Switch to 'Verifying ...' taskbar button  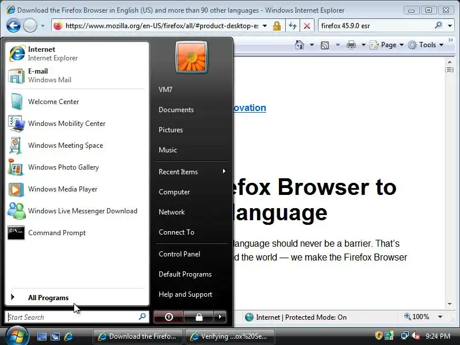230,336
